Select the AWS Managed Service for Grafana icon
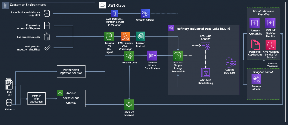 click(271, 45)
